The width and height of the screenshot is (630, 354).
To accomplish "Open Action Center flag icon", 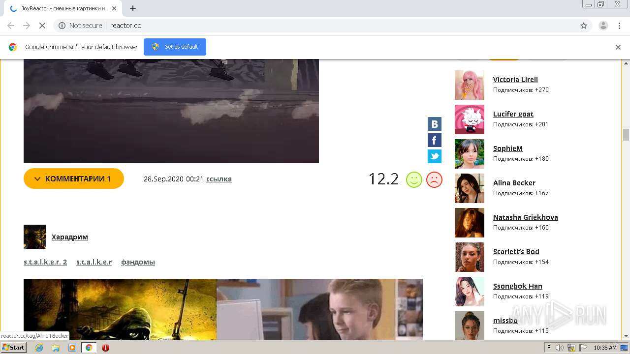I will 583,348.
